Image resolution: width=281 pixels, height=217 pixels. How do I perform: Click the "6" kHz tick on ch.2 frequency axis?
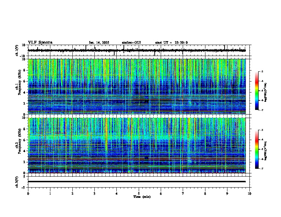tap(25, 140)
